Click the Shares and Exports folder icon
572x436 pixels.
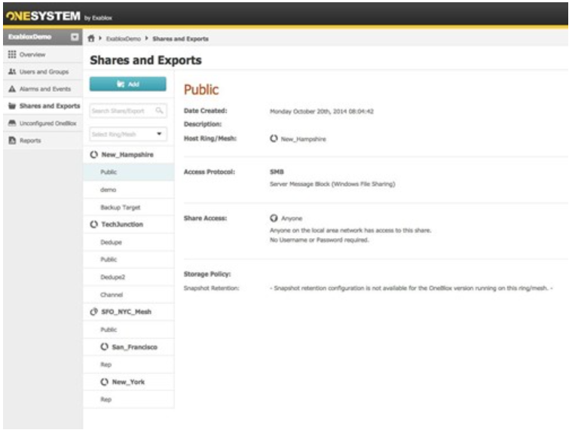12,105
